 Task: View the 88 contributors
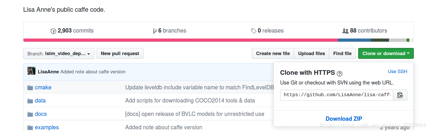pos(365,31)
